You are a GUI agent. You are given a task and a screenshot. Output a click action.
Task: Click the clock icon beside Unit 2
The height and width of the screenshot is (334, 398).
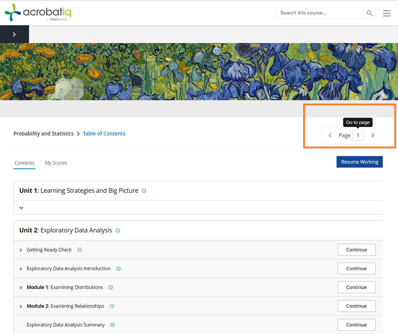(x=118, y=231)
